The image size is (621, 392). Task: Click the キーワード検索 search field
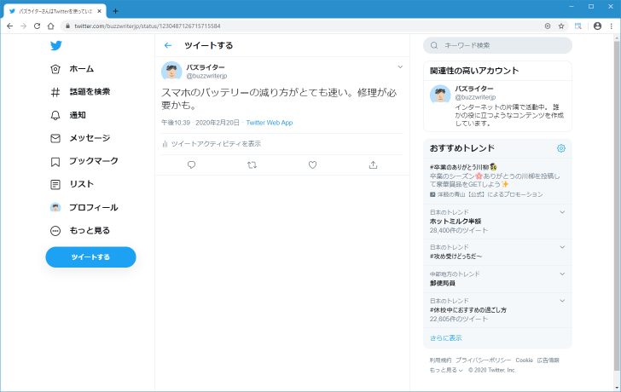[497, 45]
